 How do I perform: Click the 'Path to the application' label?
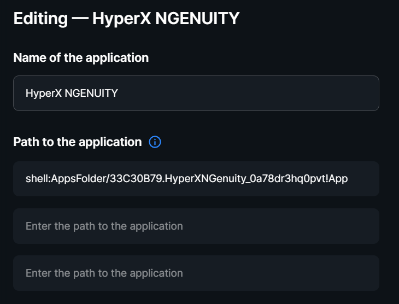coord(78,142)
